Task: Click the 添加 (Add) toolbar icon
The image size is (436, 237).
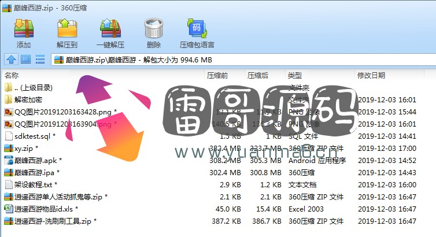Action: click(24, 28)
